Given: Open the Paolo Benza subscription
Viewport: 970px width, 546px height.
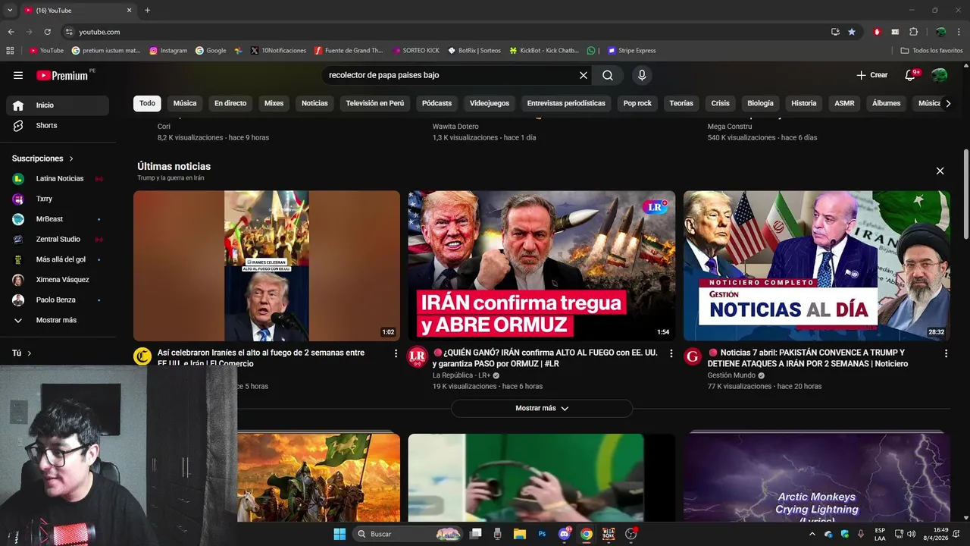Looking at the screenshot, I should pos(58,300).
